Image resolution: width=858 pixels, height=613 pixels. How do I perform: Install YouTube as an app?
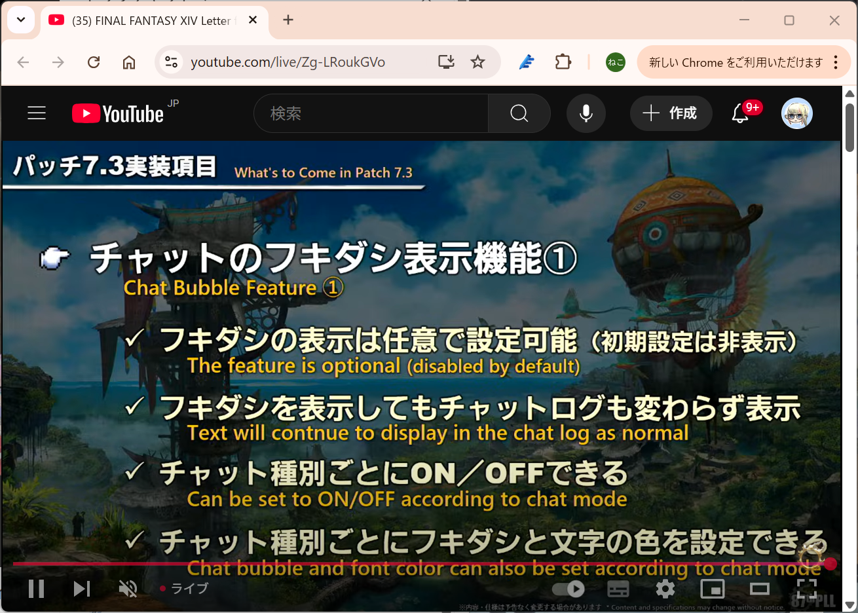tap(446, 62)
